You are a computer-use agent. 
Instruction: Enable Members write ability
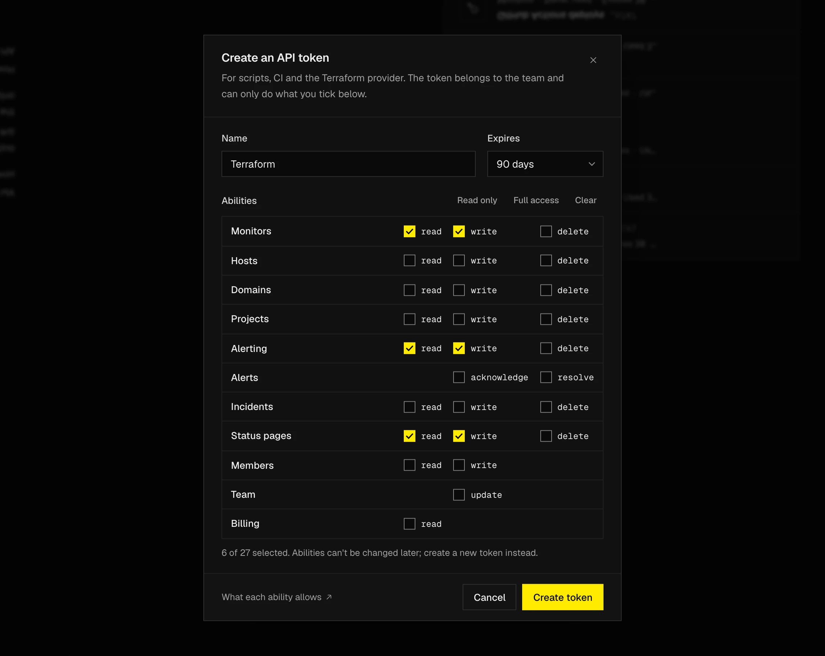coord(459,465)
